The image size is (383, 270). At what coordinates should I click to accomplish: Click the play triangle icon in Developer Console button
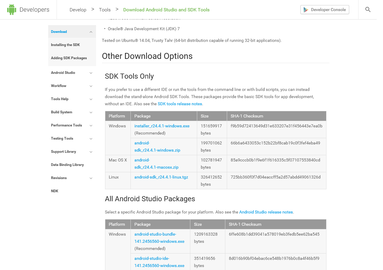click(x=306, y=9)
